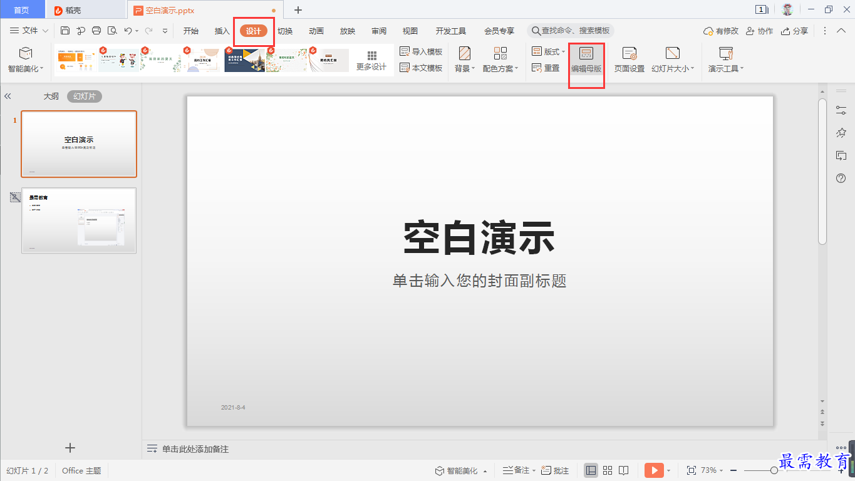Start slideshow with orange play button

(653, 470)
